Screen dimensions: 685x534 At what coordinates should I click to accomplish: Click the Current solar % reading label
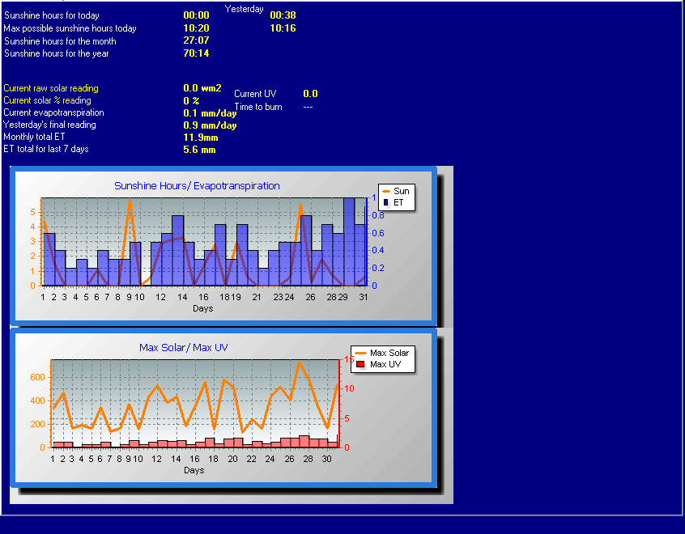pyautogui.click(x=47, y=100)
